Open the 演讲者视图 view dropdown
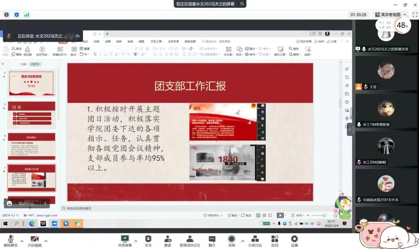419x249 pixels. click(391, 15)
